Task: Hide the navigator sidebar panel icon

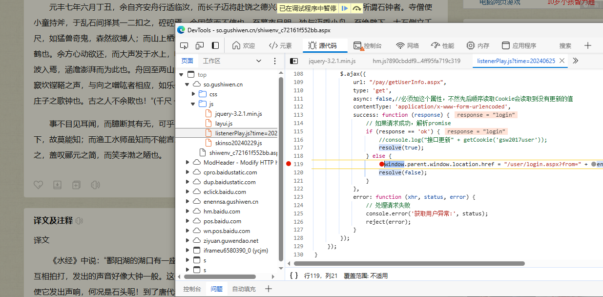Action: pos(294,61)
